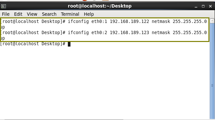Open the Terminal menu
The width and height of the screenshot is (215, 120).
click(x=70, y=14)
